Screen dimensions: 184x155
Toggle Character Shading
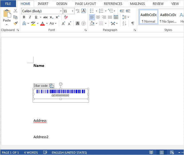point(78,23)
